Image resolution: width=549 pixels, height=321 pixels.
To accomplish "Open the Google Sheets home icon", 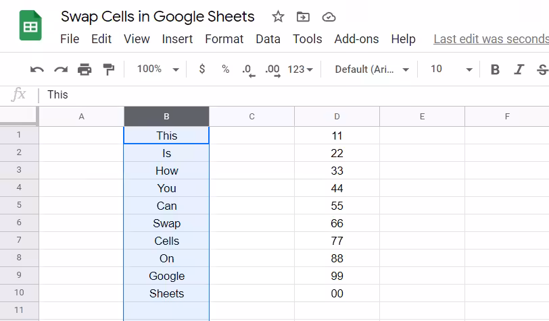I will click(30, 26).
